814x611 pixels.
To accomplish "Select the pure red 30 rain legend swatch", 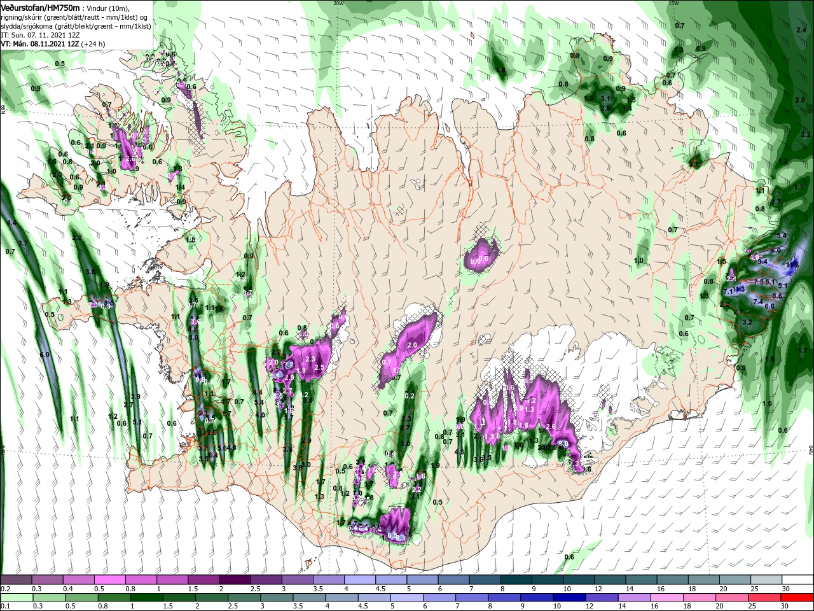I will pos(797,598).
